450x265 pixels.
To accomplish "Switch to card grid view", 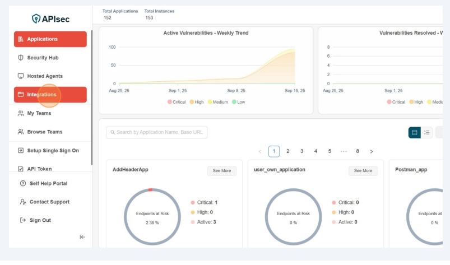I will click(415, 133).
